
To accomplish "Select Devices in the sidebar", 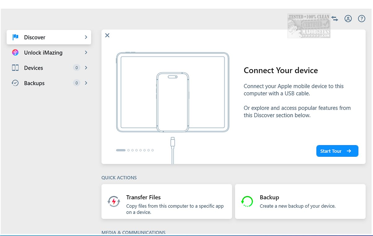I will pos(33,68).
